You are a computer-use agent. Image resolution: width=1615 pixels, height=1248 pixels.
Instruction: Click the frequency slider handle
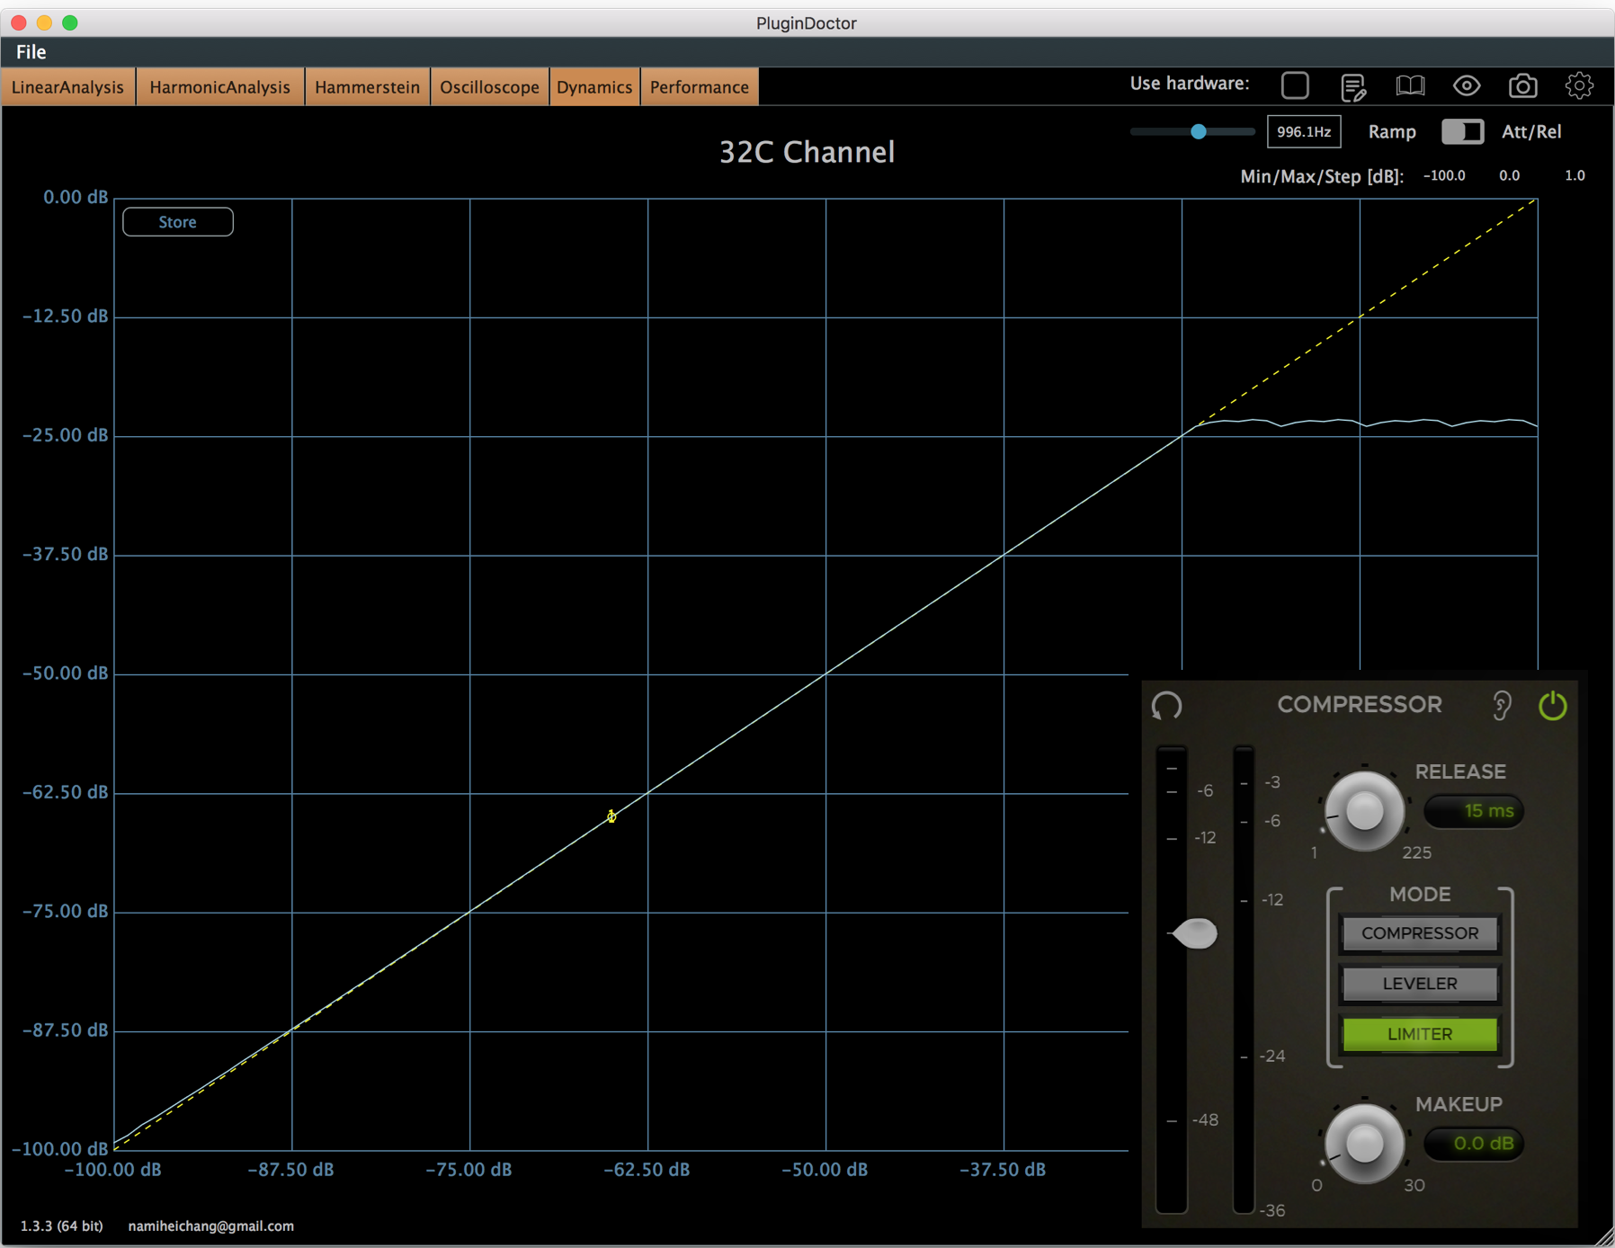(x=1199, y=131)
